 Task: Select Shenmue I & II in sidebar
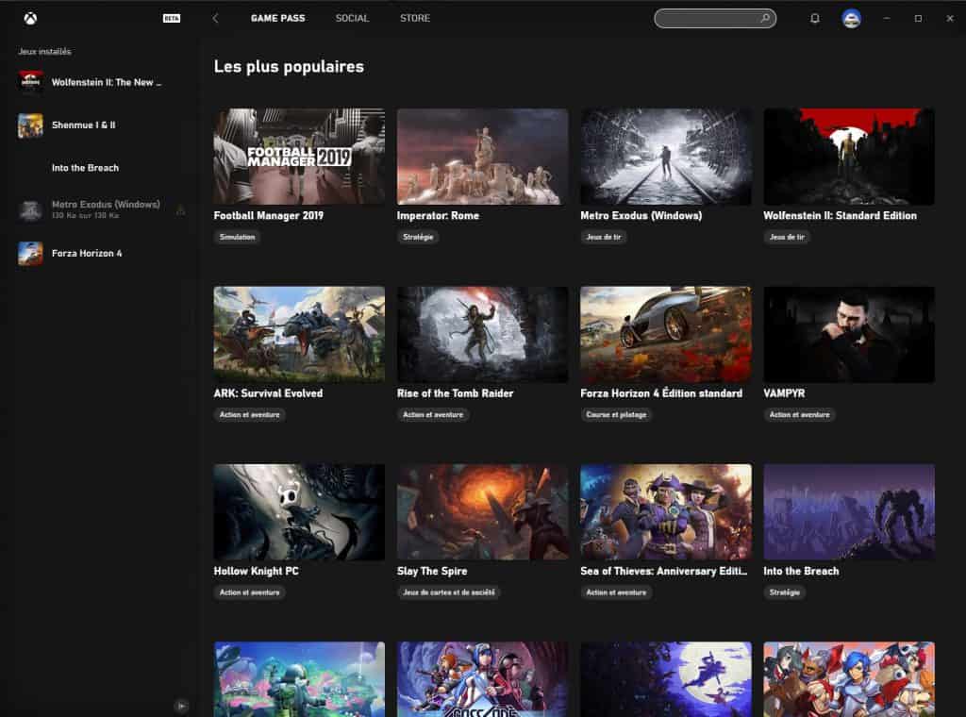click(83, 125)
